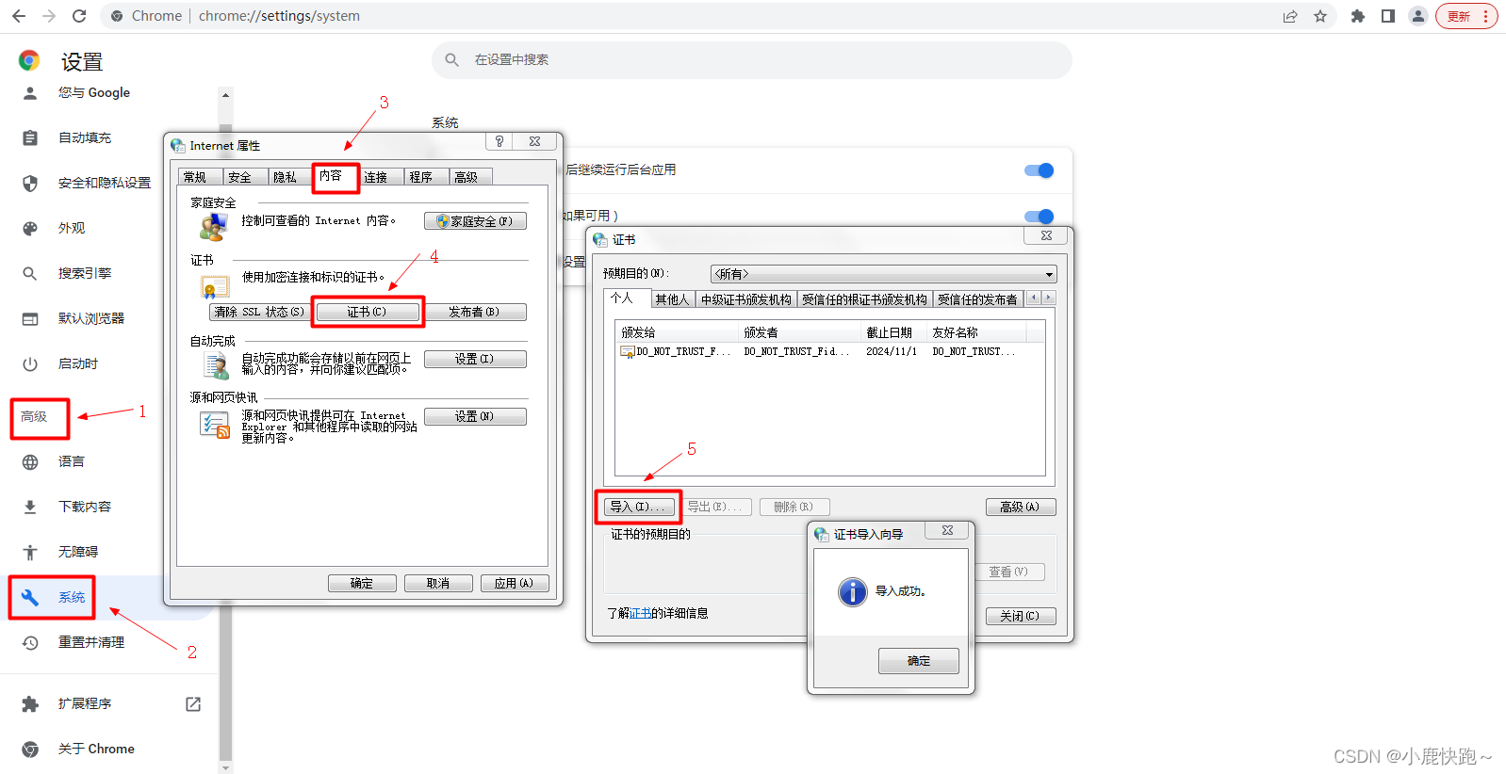Click 确定 in 证书导入向导 dialog
1506x774 pixels.
point(919,661)
